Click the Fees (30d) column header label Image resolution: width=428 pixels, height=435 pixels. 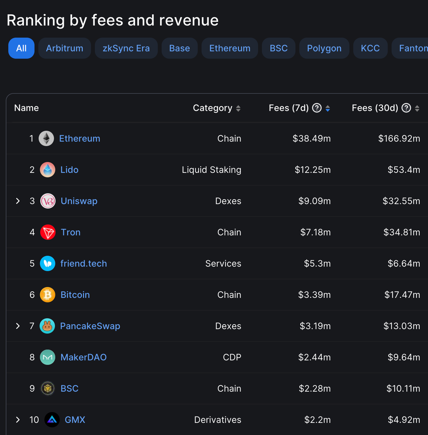coord(375,108)
